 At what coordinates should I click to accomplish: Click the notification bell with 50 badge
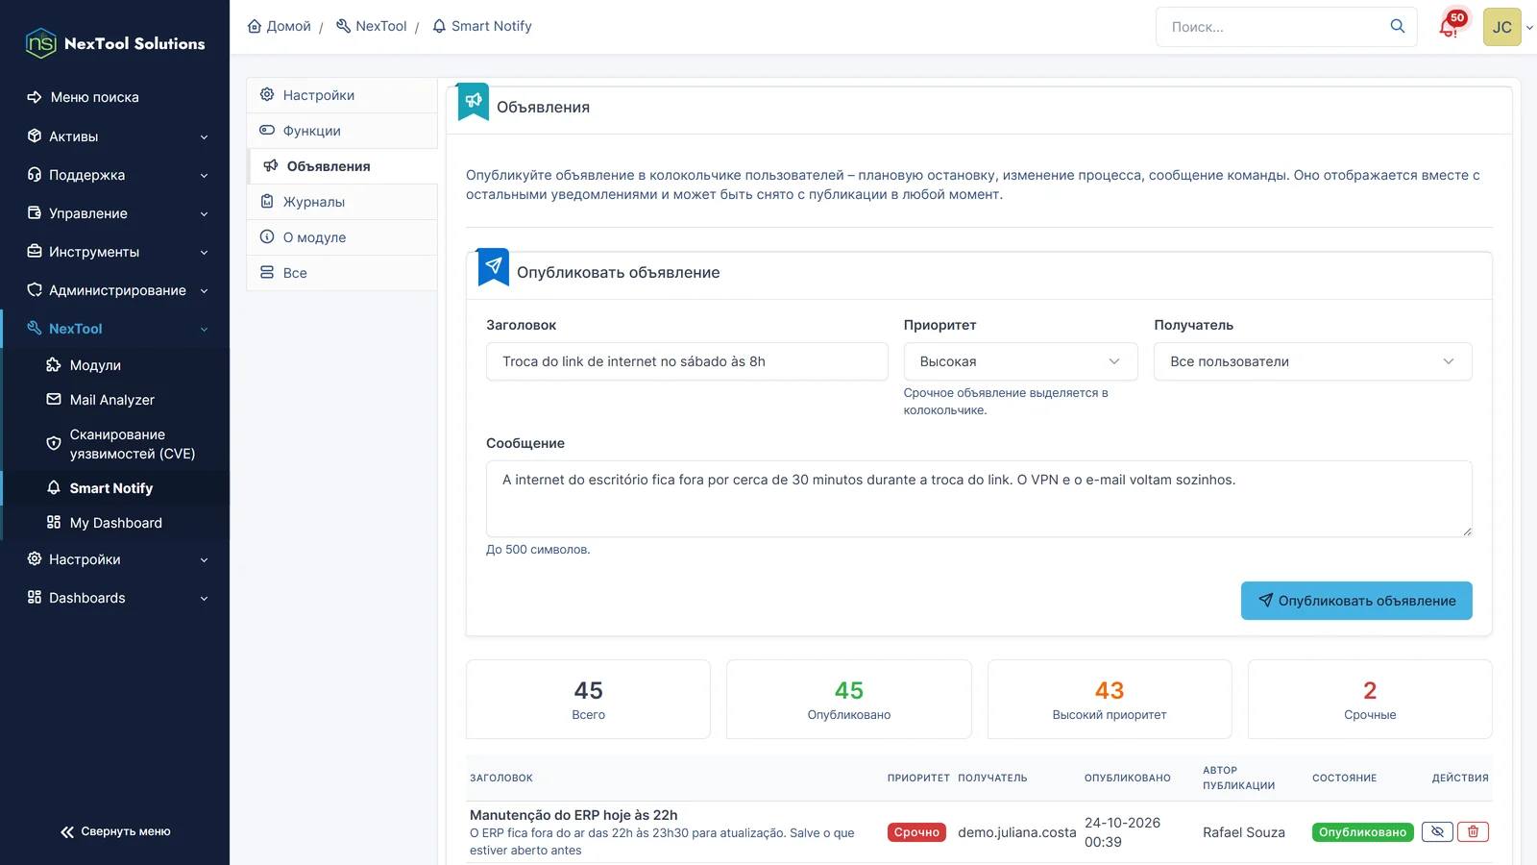[1451, 26]
